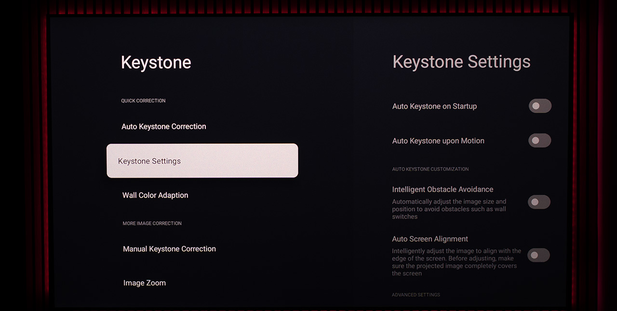
Task: Open the highlighted Keystone Settings item
Action: coord(202,161)
